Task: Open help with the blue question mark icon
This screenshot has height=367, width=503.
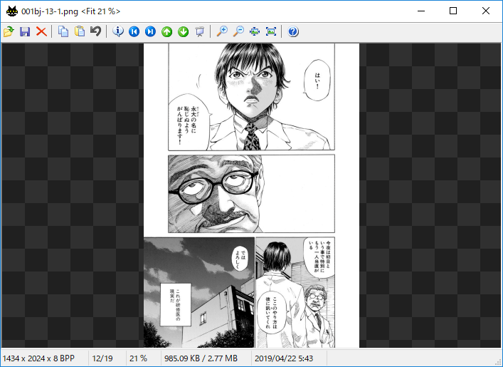Action: click(x=293, y=31)
